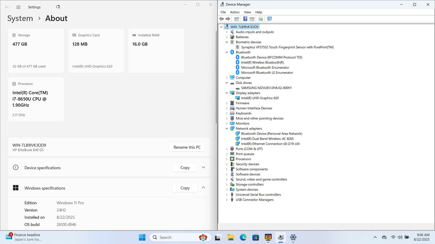Open Microsoft Edge from the taskbar
The width and height of the screenshot is (435, 244).
coord(243,237)
